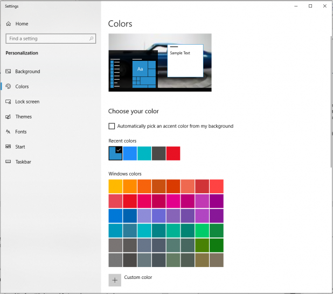Click the Find a setting search field
This screenshot has width=333, height=294.
51,38
